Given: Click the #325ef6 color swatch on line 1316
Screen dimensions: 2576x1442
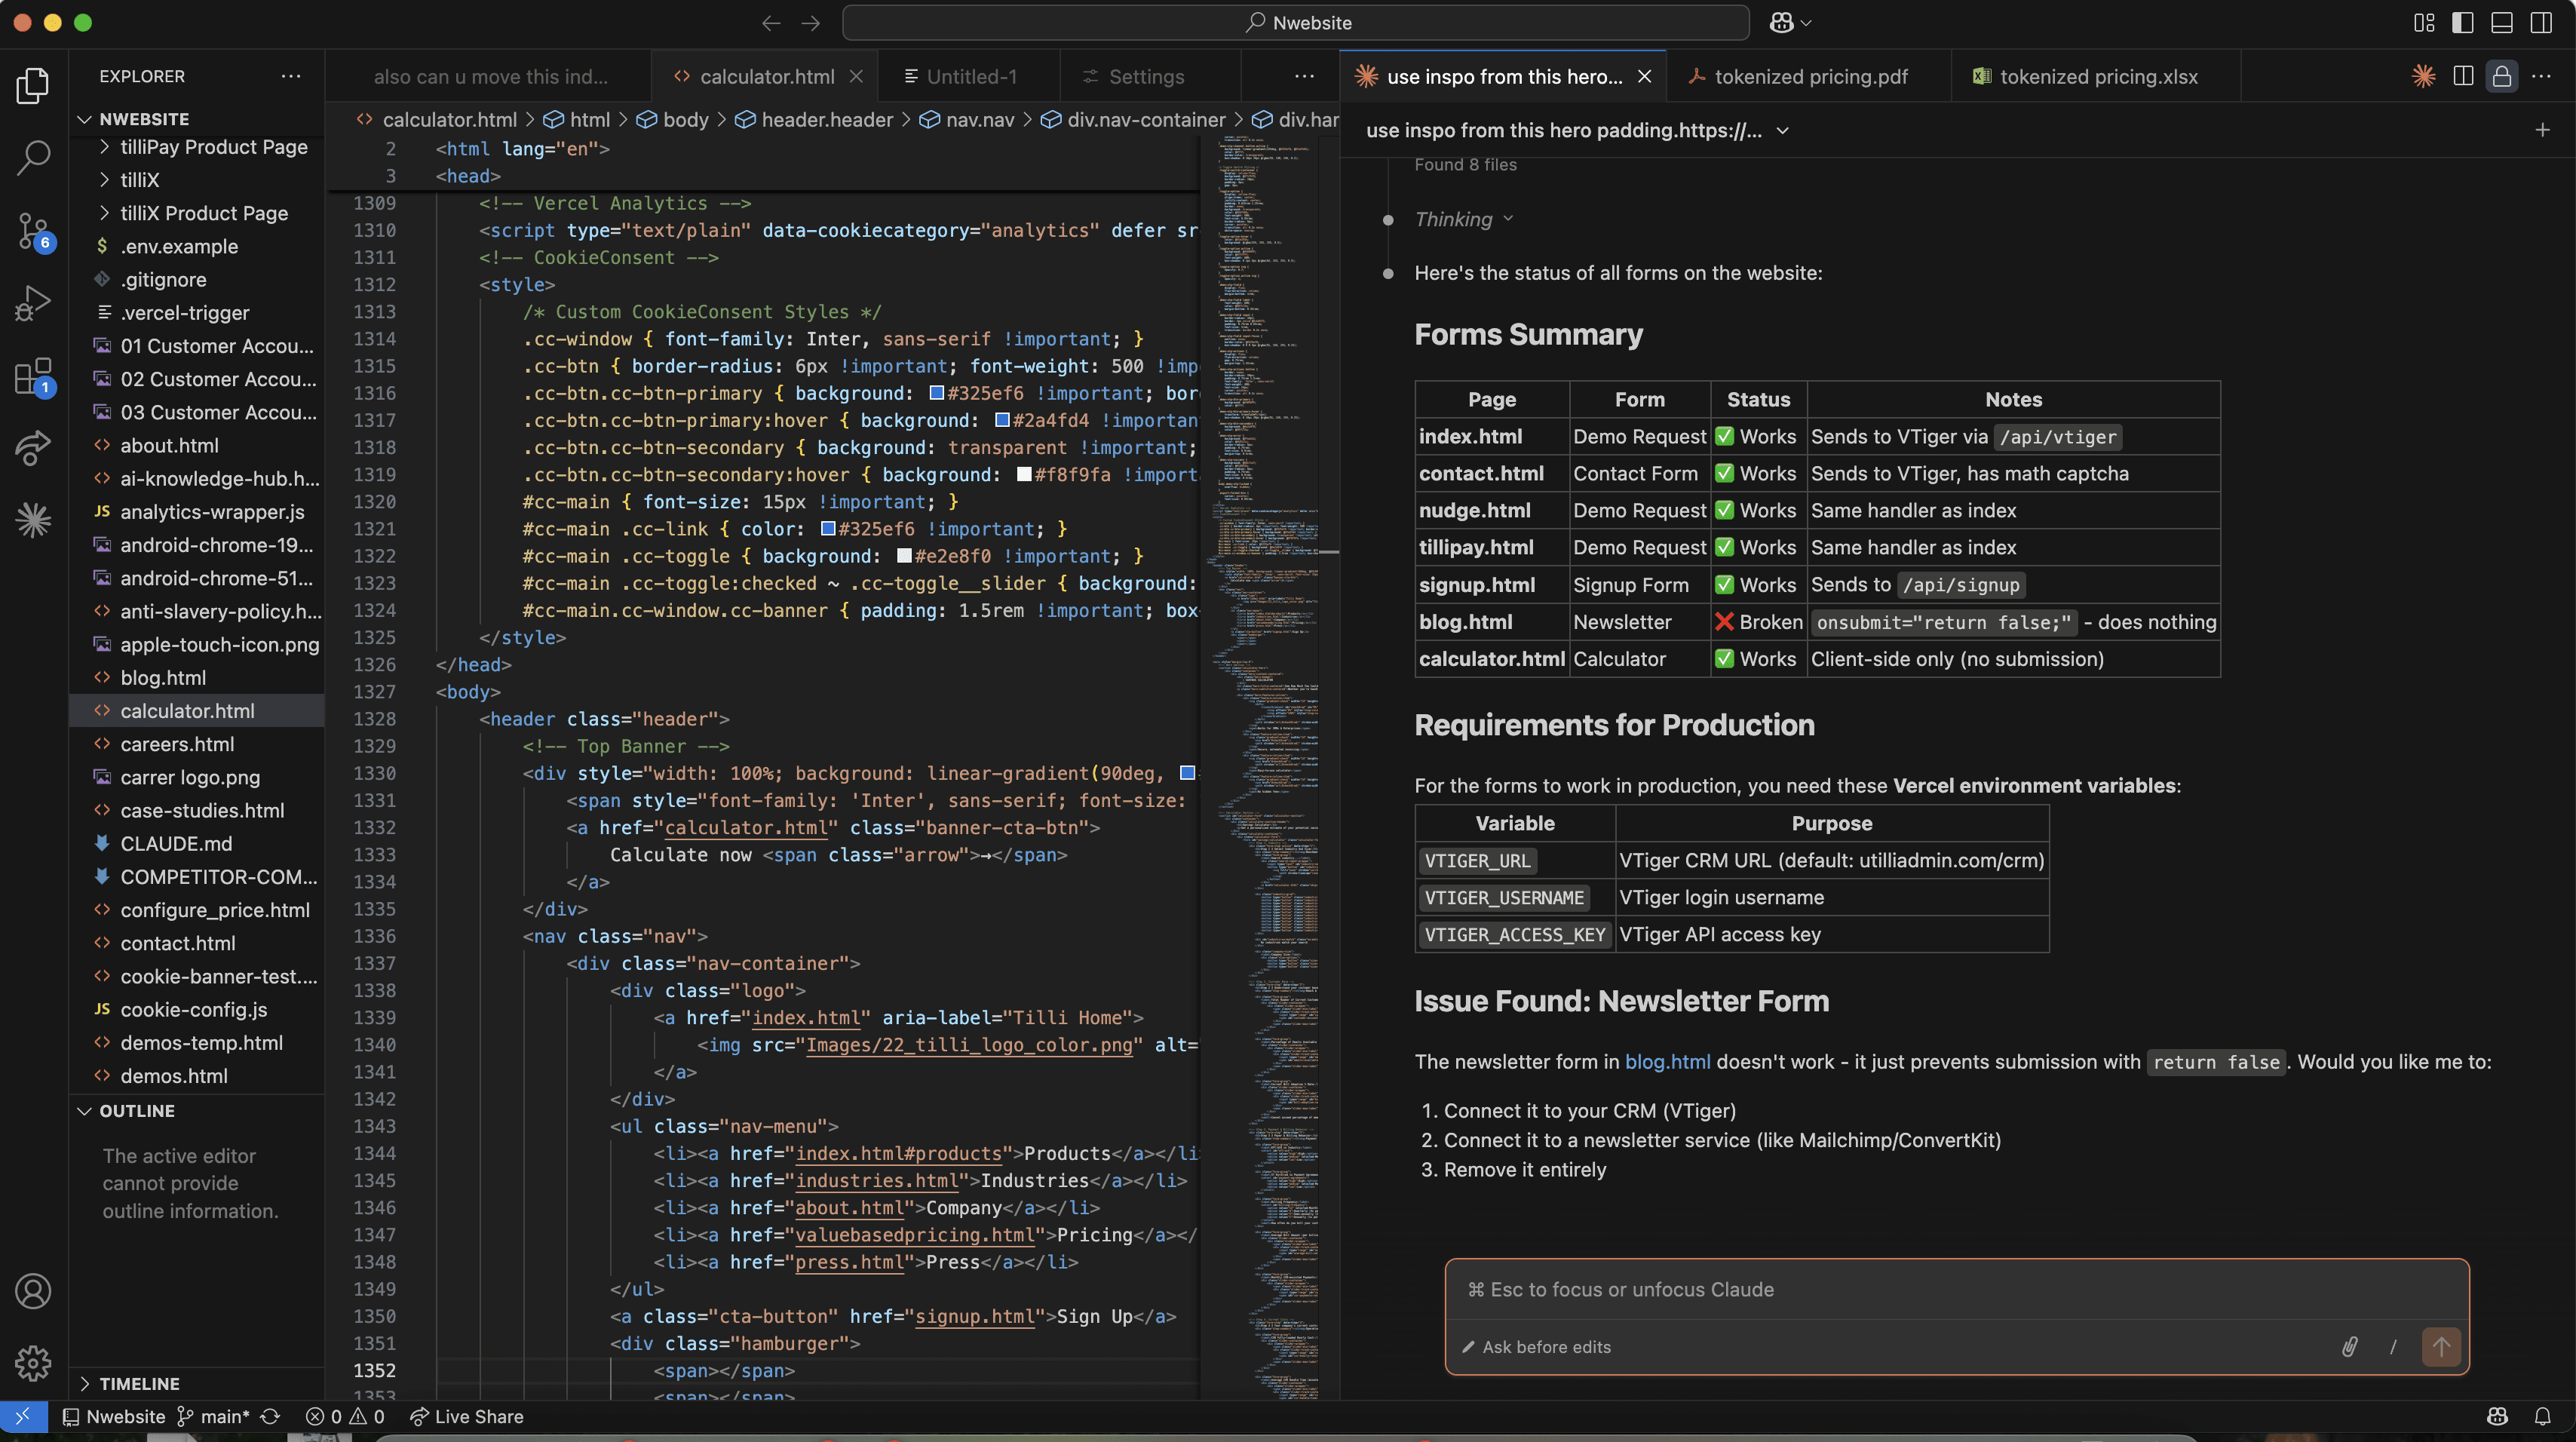Looking at the screenshot, I should [x=936, y=393].
